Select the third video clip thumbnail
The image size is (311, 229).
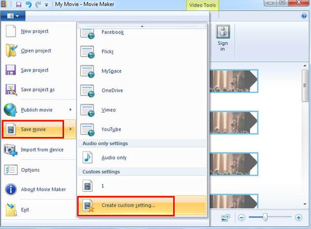pos(234,164)
